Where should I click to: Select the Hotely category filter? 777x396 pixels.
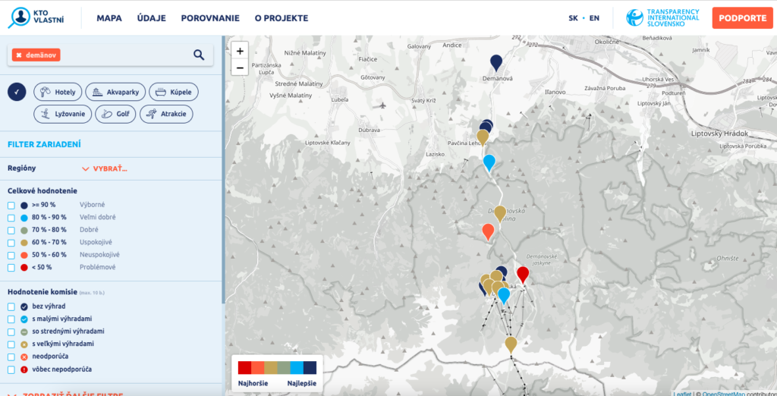[58, 92]
